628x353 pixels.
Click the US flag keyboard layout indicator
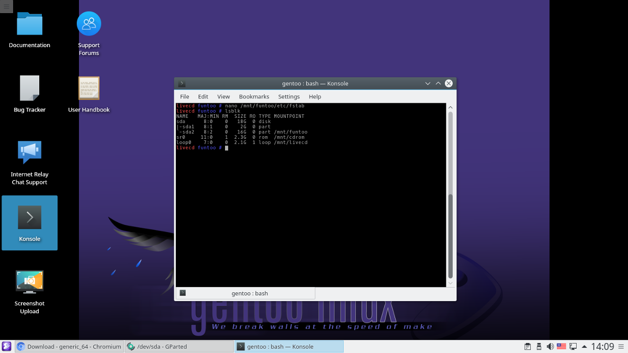tap(561, 347)
